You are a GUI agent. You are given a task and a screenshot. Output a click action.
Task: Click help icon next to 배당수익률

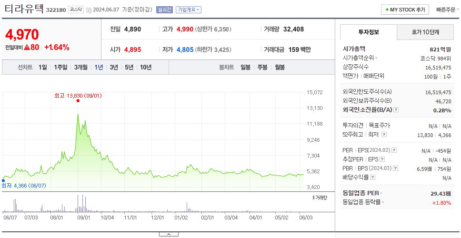click(373, 178)
